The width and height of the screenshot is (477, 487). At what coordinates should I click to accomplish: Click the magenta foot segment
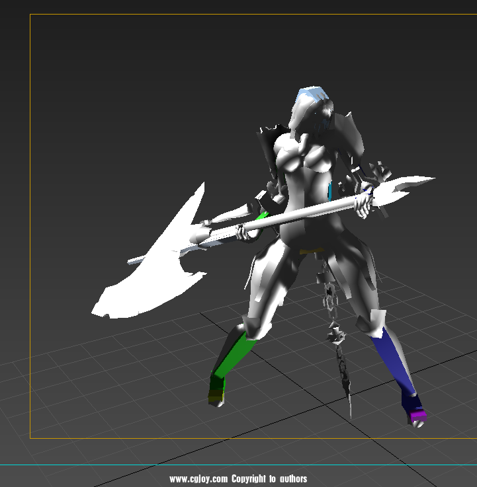click(417, 416)
